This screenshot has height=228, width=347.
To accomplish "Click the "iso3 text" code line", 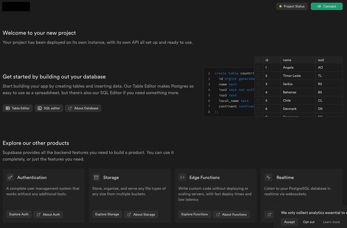I will click(228, 95).
